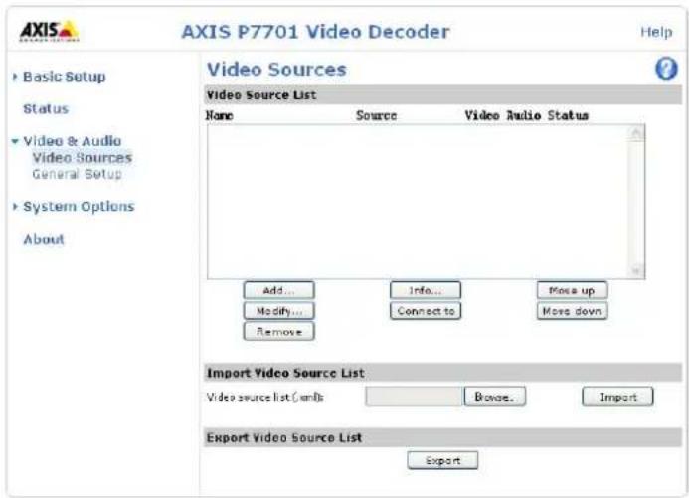Expand the Basic Setup menu arrow
This screenshot has height=498, width=689.
pyautogui.click(x=15, y=77)
